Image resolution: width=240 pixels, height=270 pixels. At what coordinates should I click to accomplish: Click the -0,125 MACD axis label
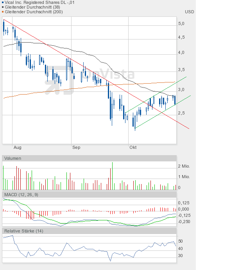click(184, 215)
